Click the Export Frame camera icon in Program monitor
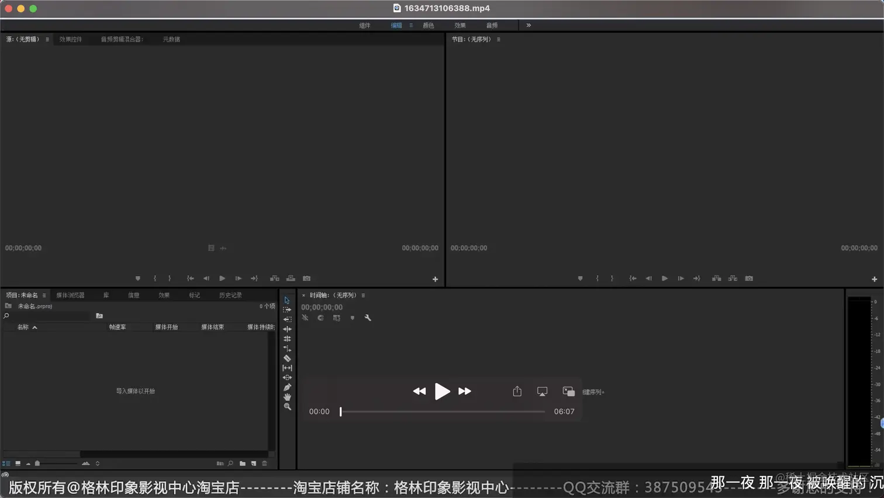This screenshot has width=884, height=498. click(749, 279)
